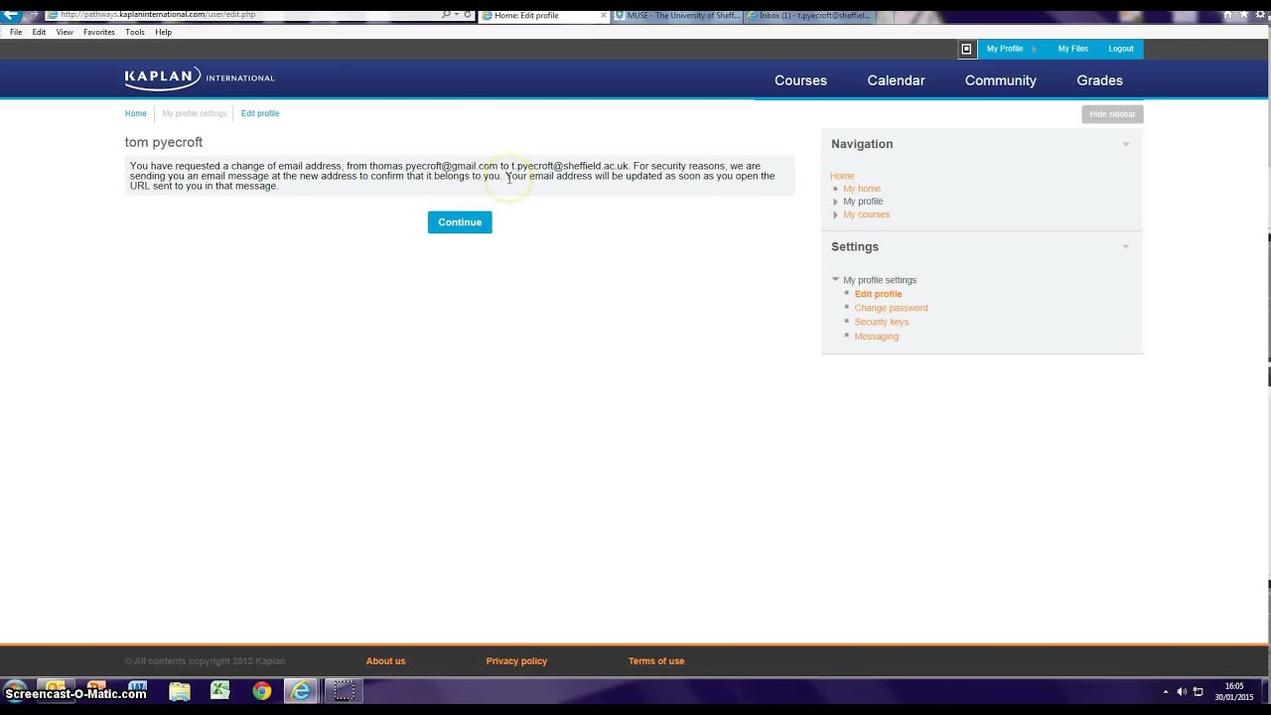Collapse the Navigation block
The width and height of the screenshot is (1271, 715).
point(1126,144)
